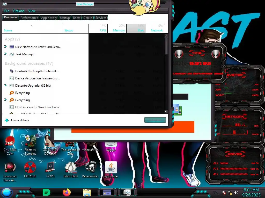Sort processes by the Name column
The width and height of the screenshot is (265, 198).
click(32, 29)
